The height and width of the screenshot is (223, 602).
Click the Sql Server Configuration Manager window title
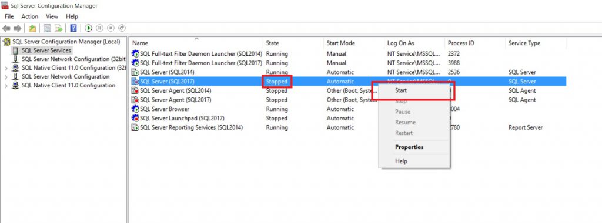53,6
